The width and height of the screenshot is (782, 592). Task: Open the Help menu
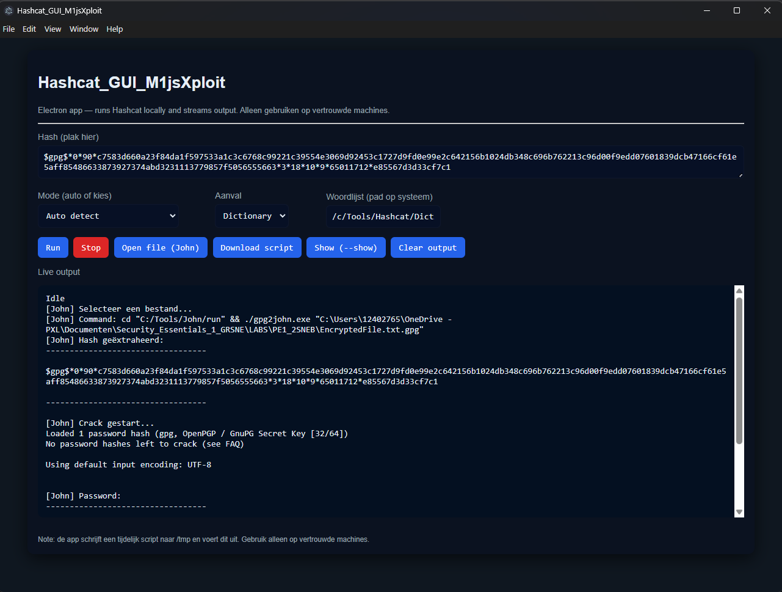click(115, 29)
